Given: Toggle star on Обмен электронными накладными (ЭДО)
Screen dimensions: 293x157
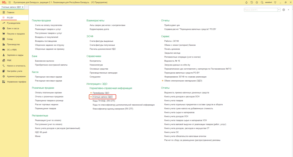Looking at the screenshot, I should (x=163, y=81).
